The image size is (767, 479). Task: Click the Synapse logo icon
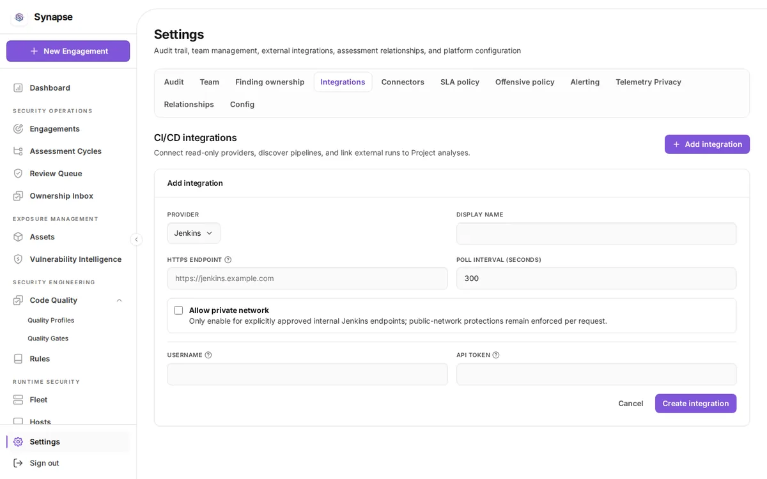(x=19, y=17)
